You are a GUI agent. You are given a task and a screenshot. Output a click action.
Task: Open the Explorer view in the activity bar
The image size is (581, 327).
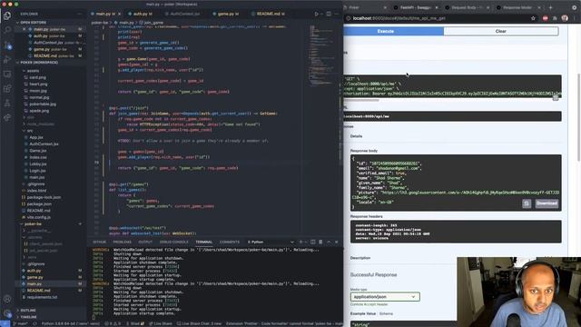[x=7, y=15]
